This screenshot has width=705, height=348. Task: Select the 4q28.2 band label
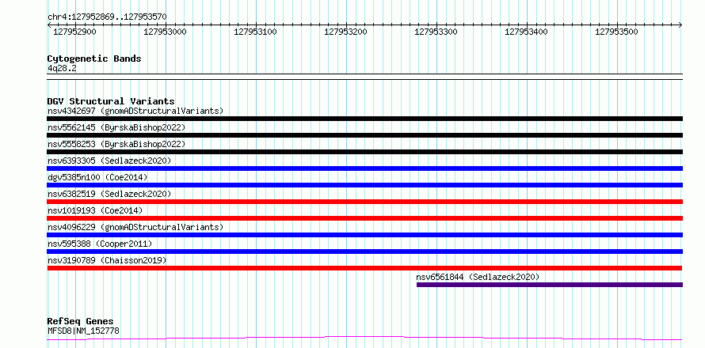(x=62, y=68)
